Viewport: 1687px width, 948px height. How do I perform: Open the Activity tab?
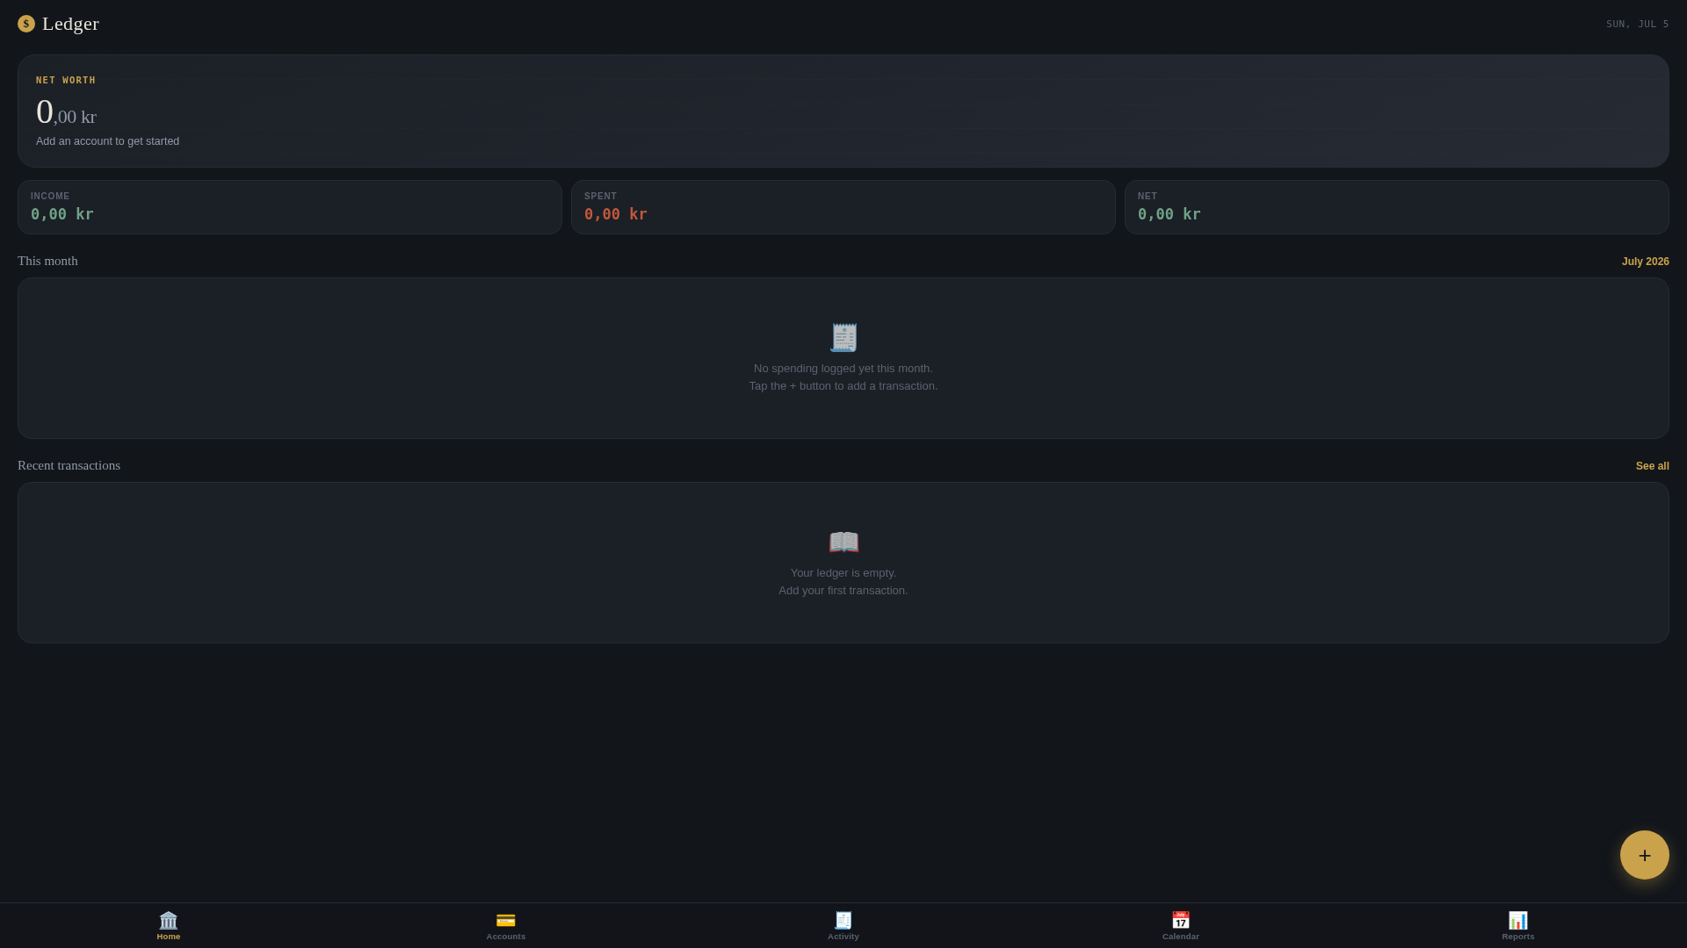click(x=843, y=926)
